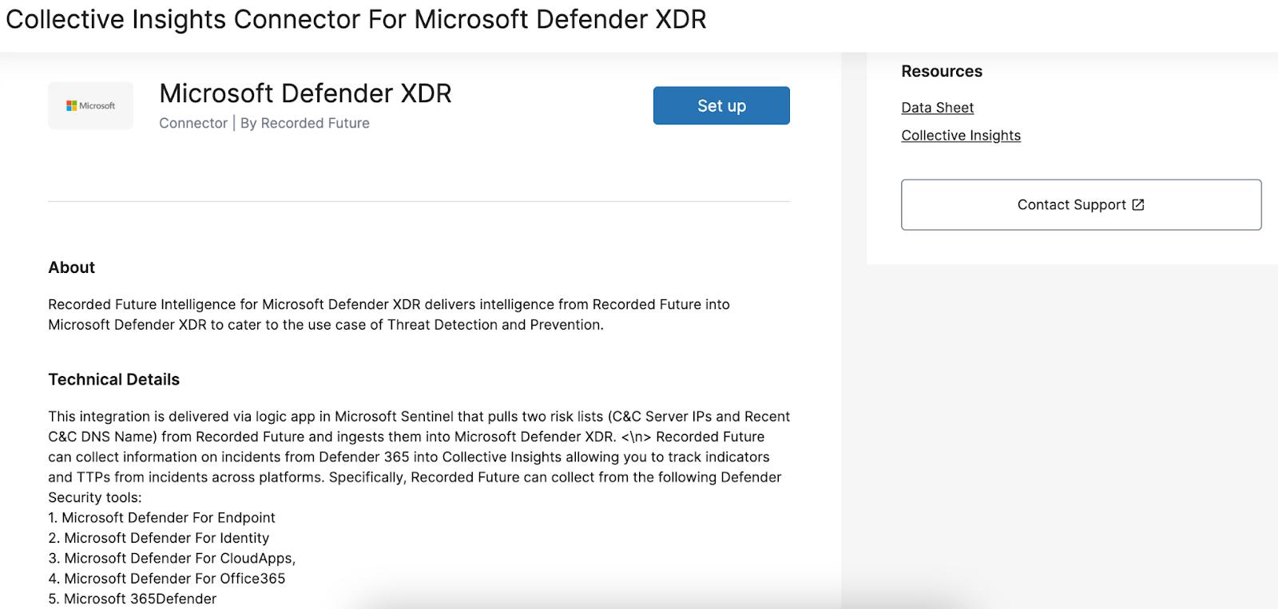Click the Resources heading
Viewport: 1278px width, 609px height.
pos(941,71)
